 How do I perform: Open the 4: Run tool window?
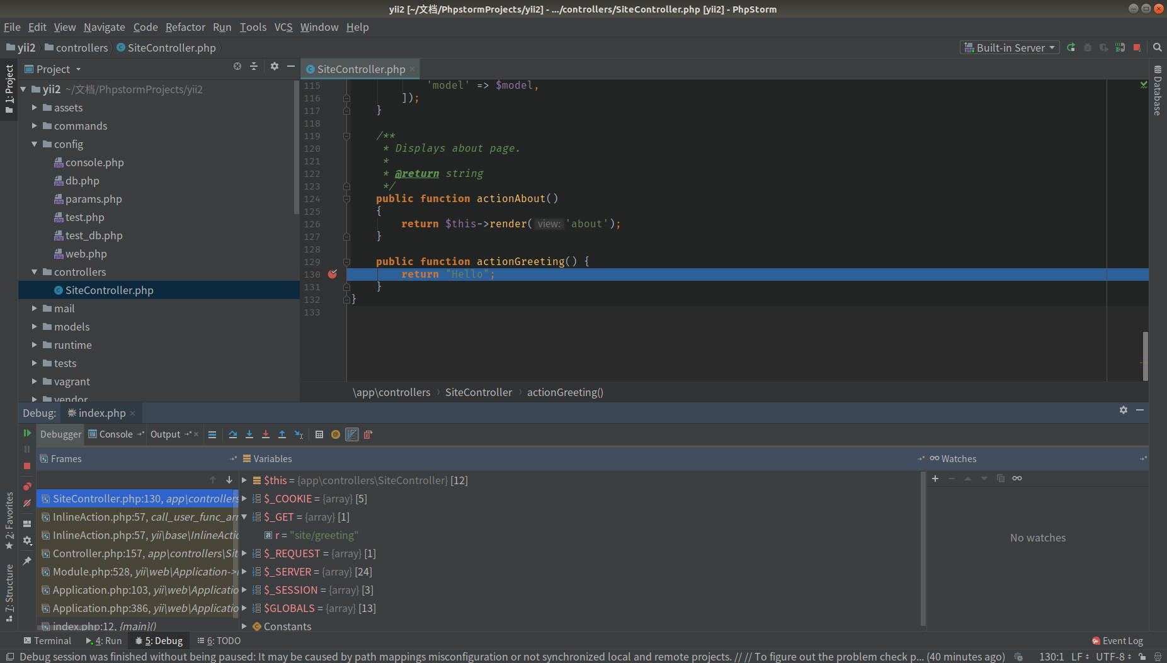pos(104,641)
